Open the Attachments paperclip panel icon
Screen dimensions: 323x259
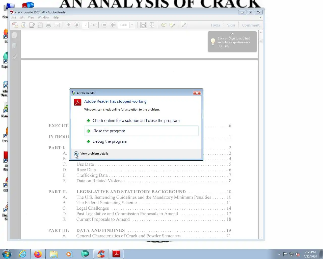coord(15,57)
